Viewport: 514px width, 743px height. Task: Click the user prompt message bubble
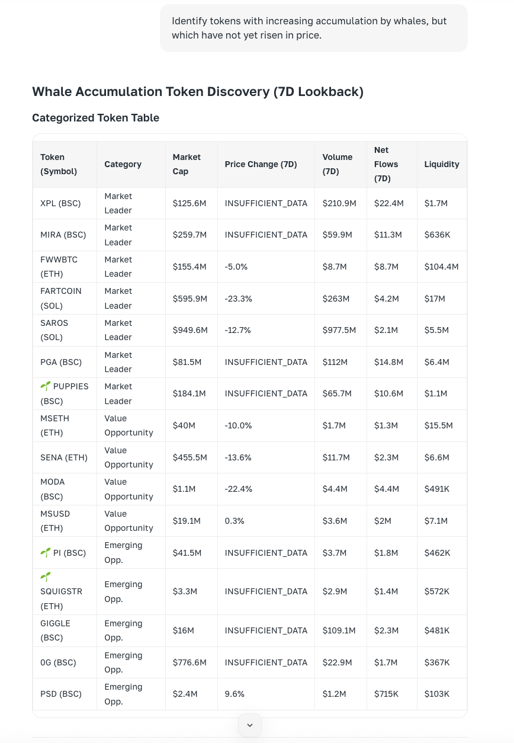click(313, 28)
